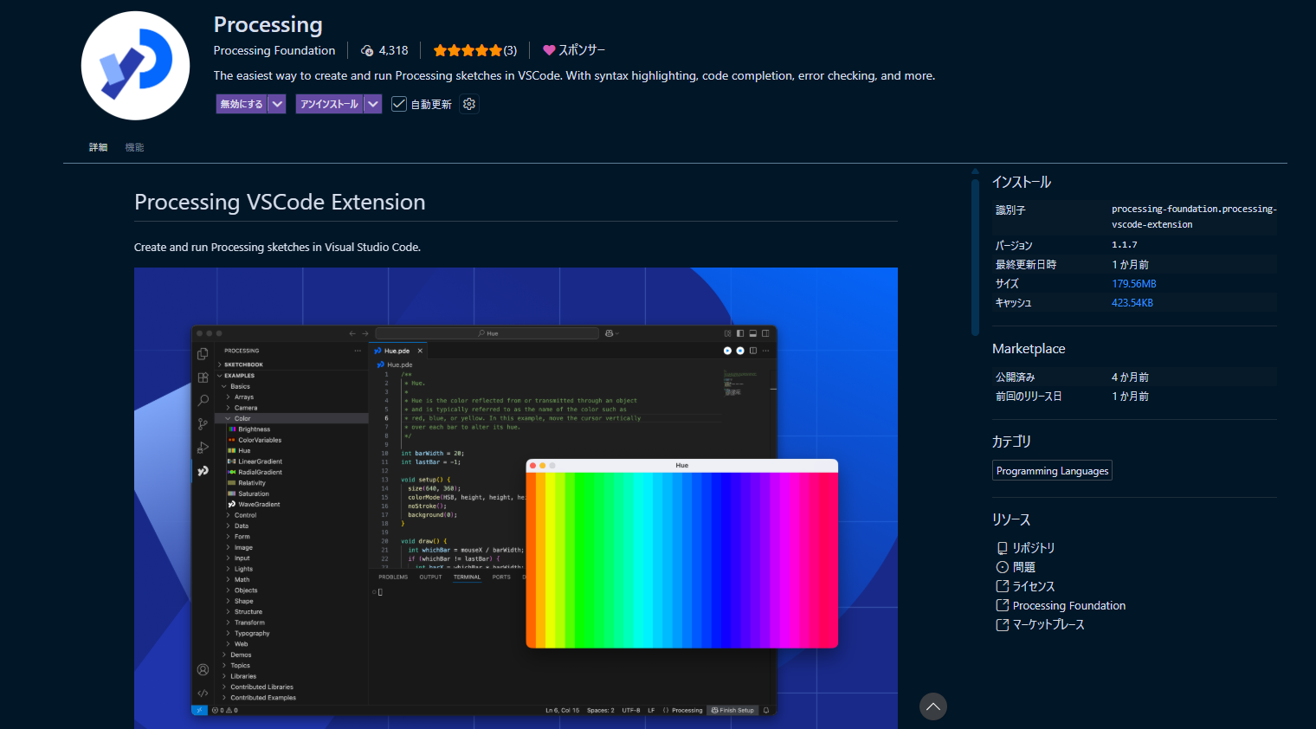Click the 無効にする button
Image resolution: width=1316 pixels, height=729 pixels.
click(x=242, y=104)
